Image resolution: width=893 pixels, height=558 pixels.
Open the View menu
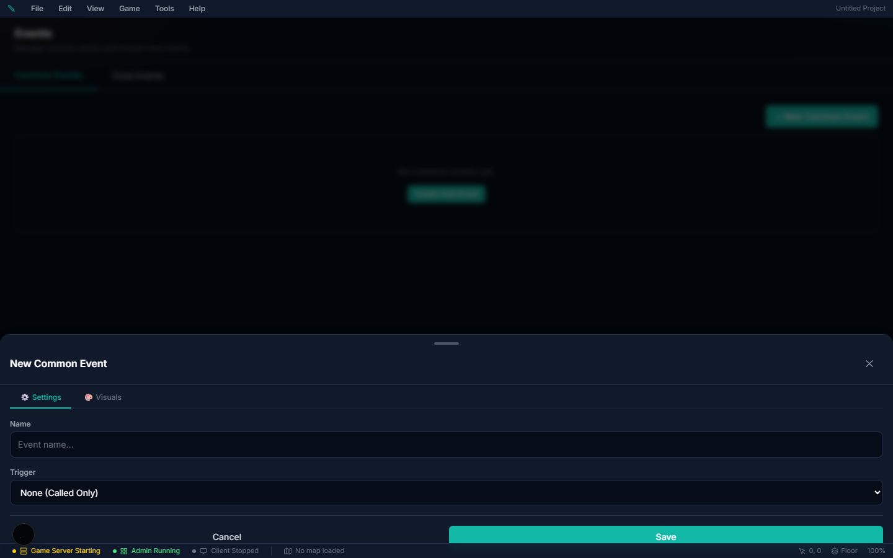pos(96,9)
